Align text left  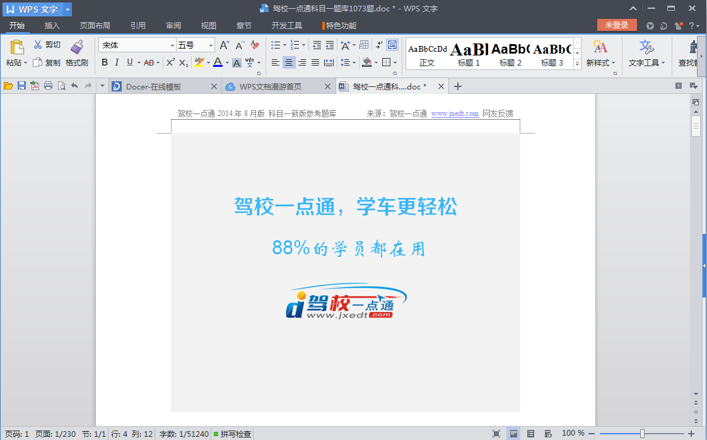(x=276, y=62)
